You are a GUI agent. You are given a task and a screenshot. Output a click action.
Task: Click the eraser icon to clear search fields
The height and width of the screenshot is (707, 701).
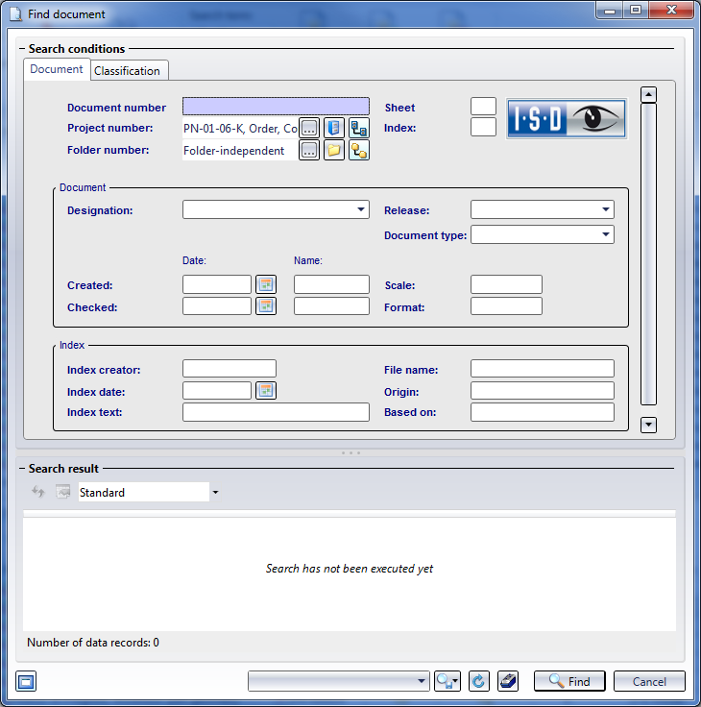(x=509, y=681)
